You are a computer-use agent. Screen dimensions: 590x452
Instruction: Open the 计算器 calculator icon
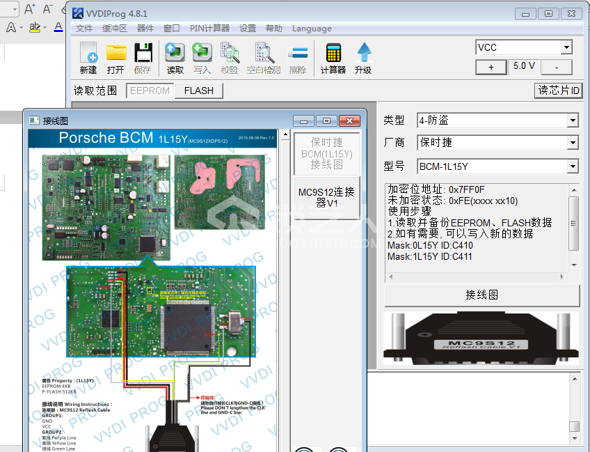(x=333, y=59)
